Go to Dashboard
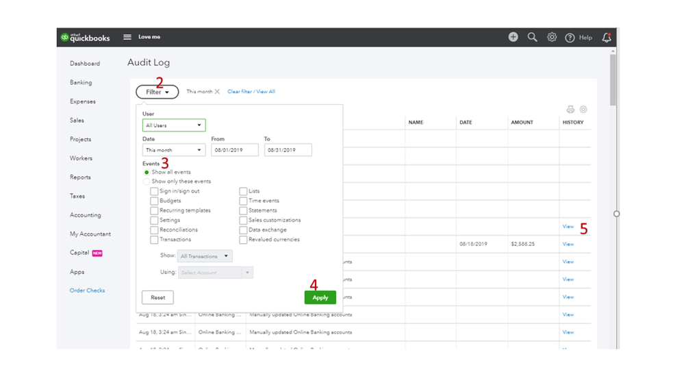 pyautogui.click(x=85, y=64)
